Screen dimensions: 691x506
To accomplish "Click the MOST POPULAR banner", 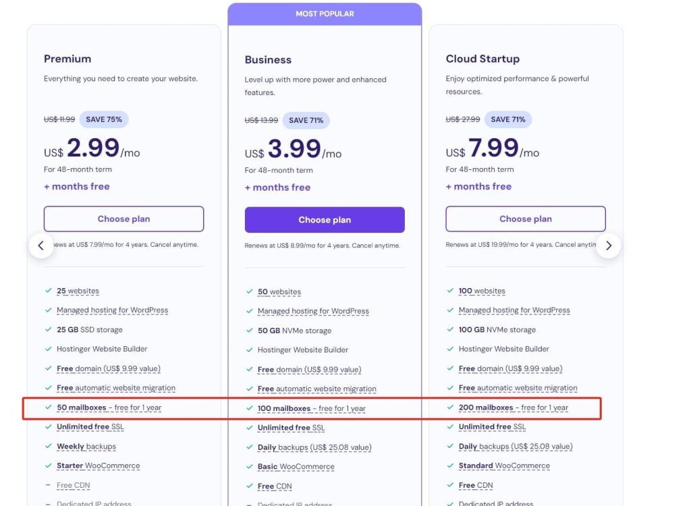I will (325, 13).
